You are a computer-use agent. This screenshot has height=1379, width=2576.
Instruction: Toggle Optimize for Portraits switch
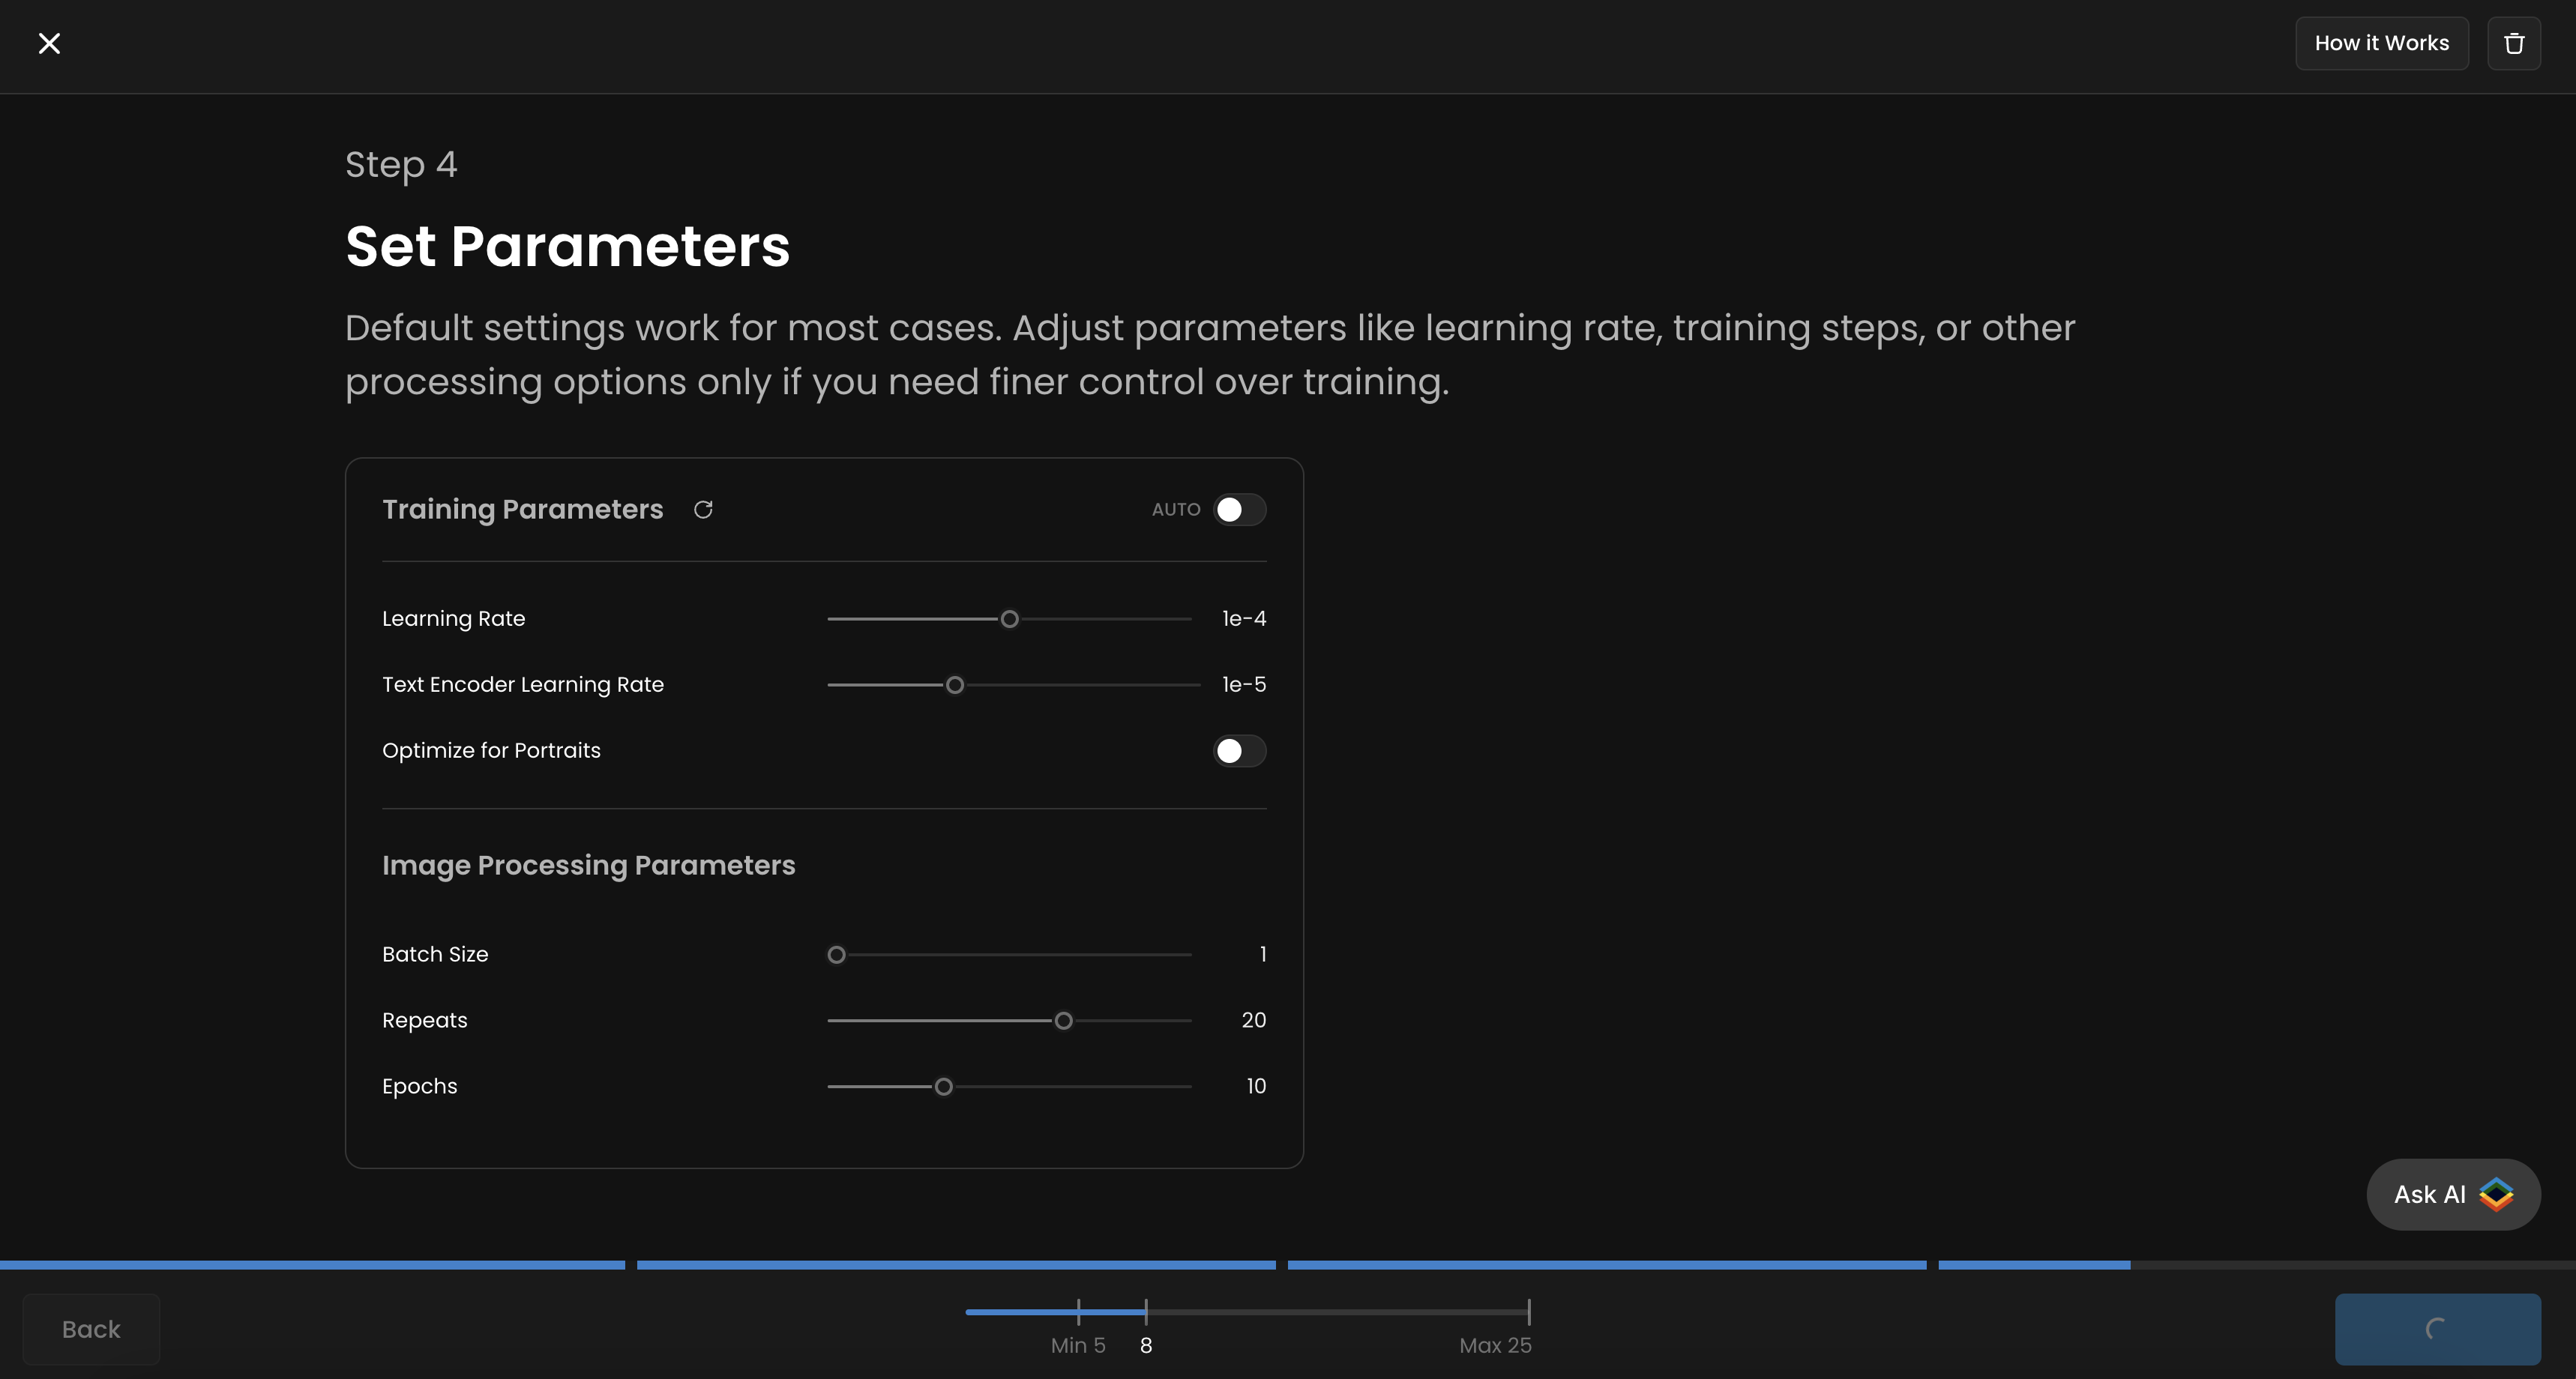click(1239, 751)
